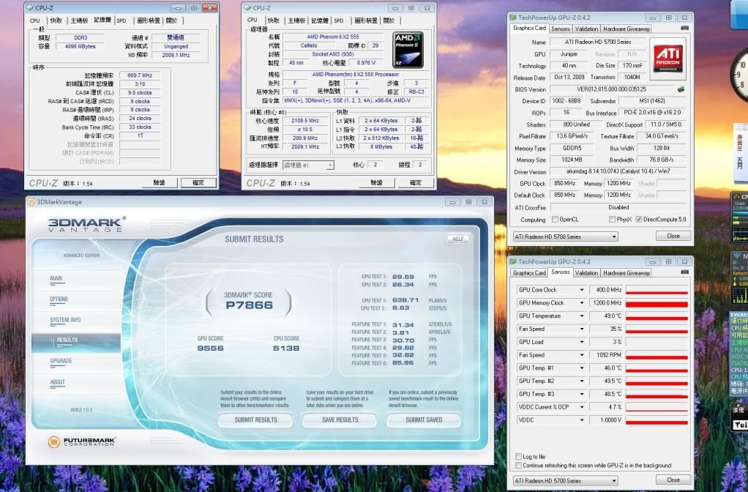
Task: Enable the OpenCL checkbox in GPU-Z
Action: click(555, 220)
